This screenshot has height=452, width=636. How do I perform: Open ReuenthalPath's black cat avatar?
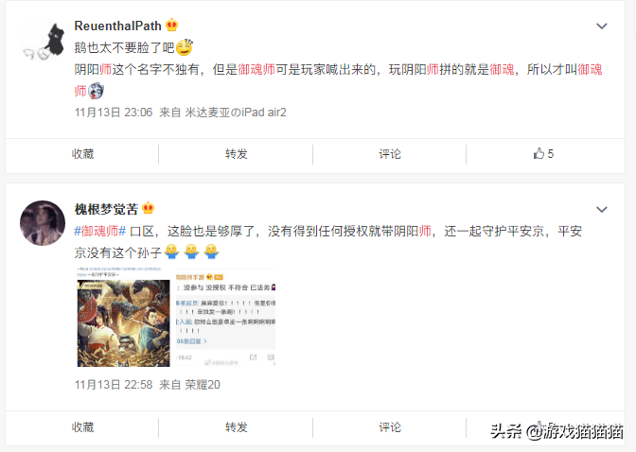point(44,40)
